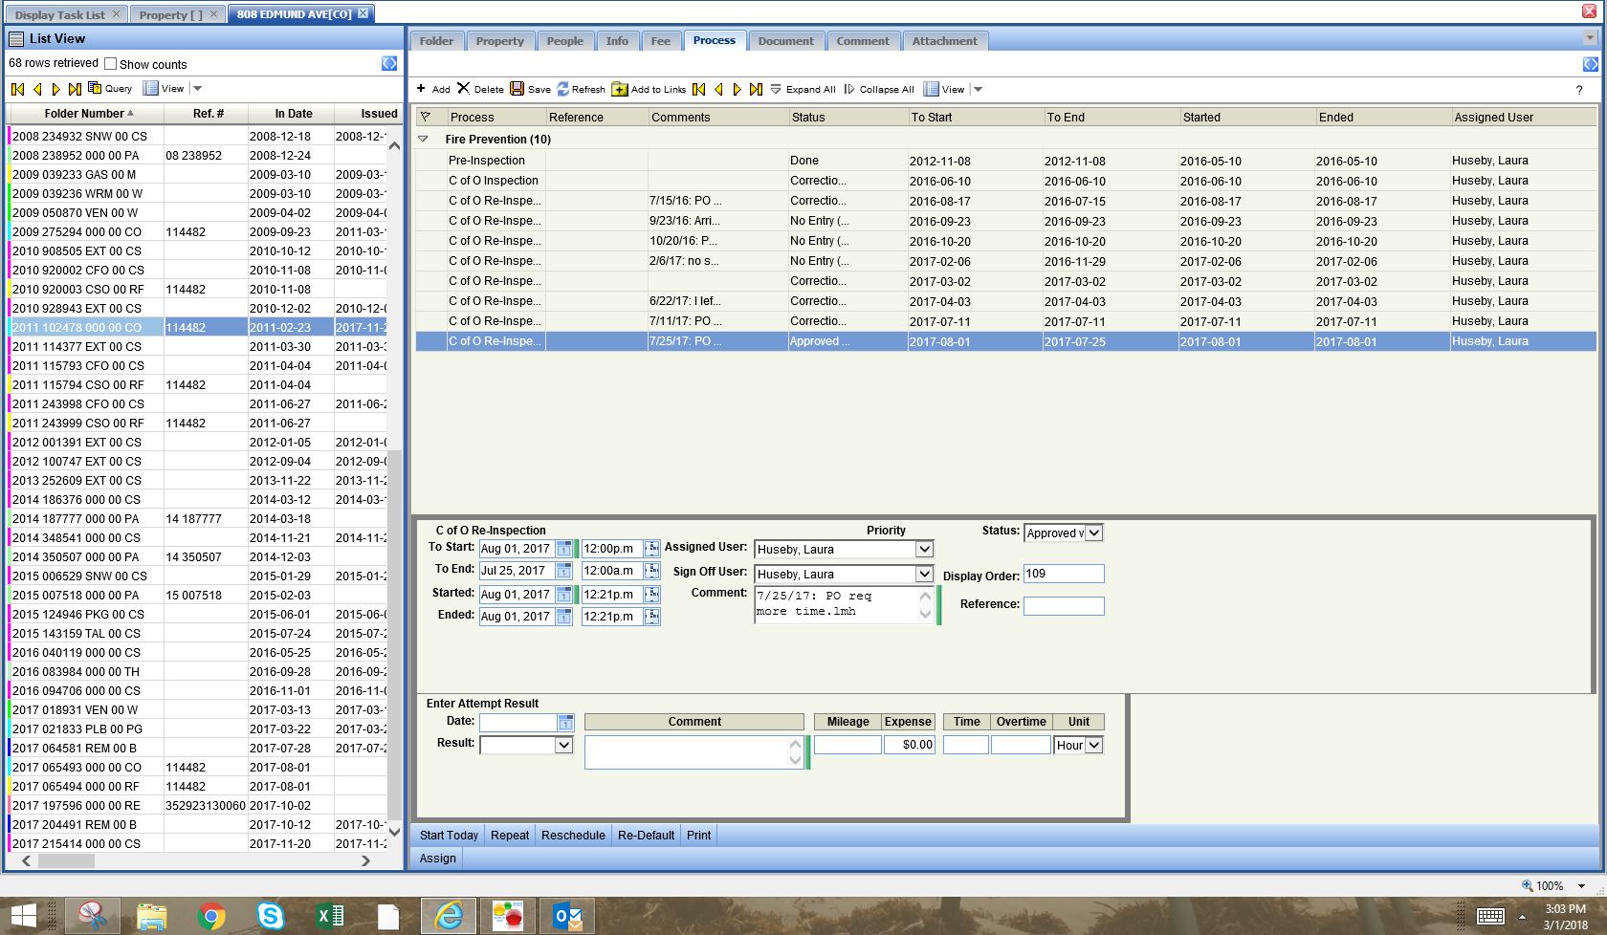Click the Start Today button
The image size is (1607, 935).
click(x=449, y=836)
